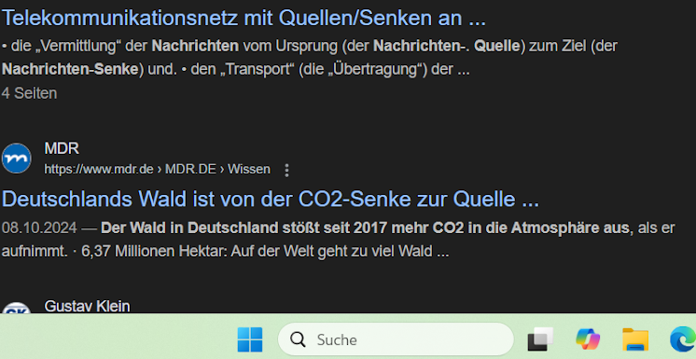
Task: Open the Telekommunikationsnetz mit Quellen/Senken result
Action: point(244,18)
